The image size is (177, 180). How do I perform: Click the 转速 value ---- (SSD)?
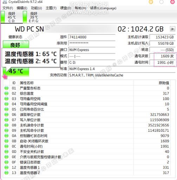(163, 50)
